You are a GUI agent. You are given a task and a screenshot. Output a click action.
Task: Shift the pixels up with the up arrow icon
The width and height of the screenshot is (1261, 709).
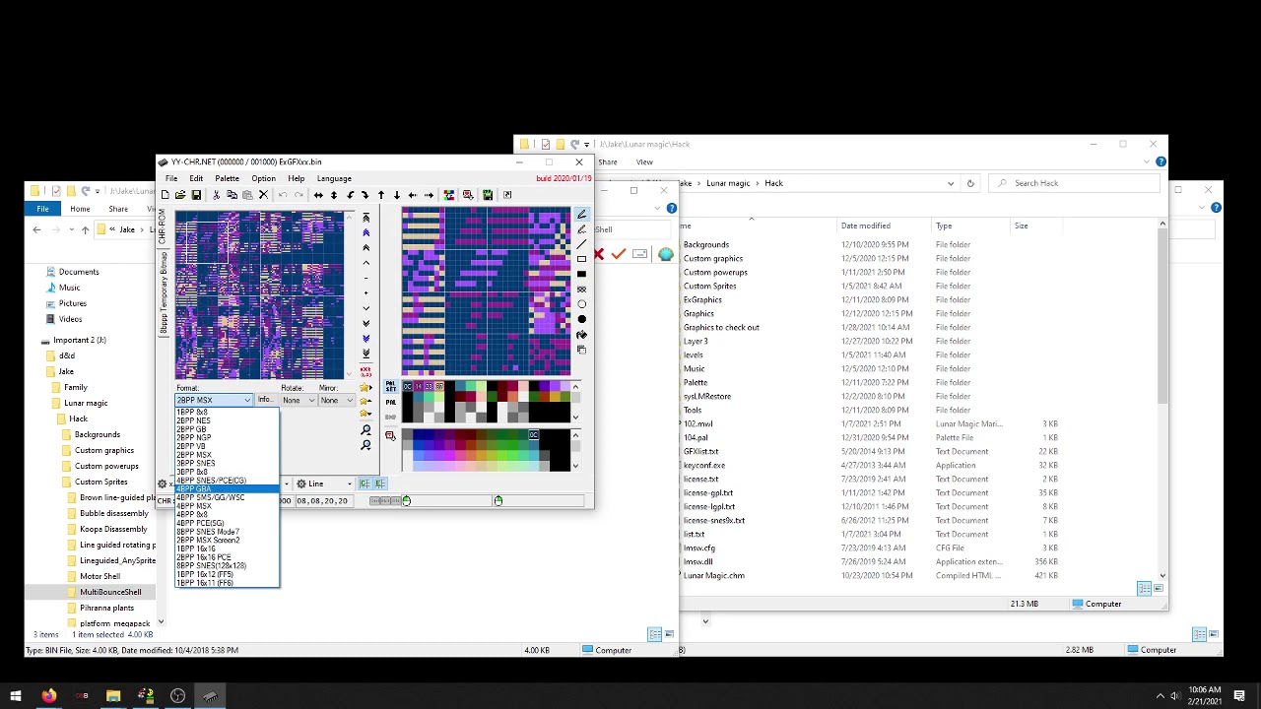click(x=381, y=195)
